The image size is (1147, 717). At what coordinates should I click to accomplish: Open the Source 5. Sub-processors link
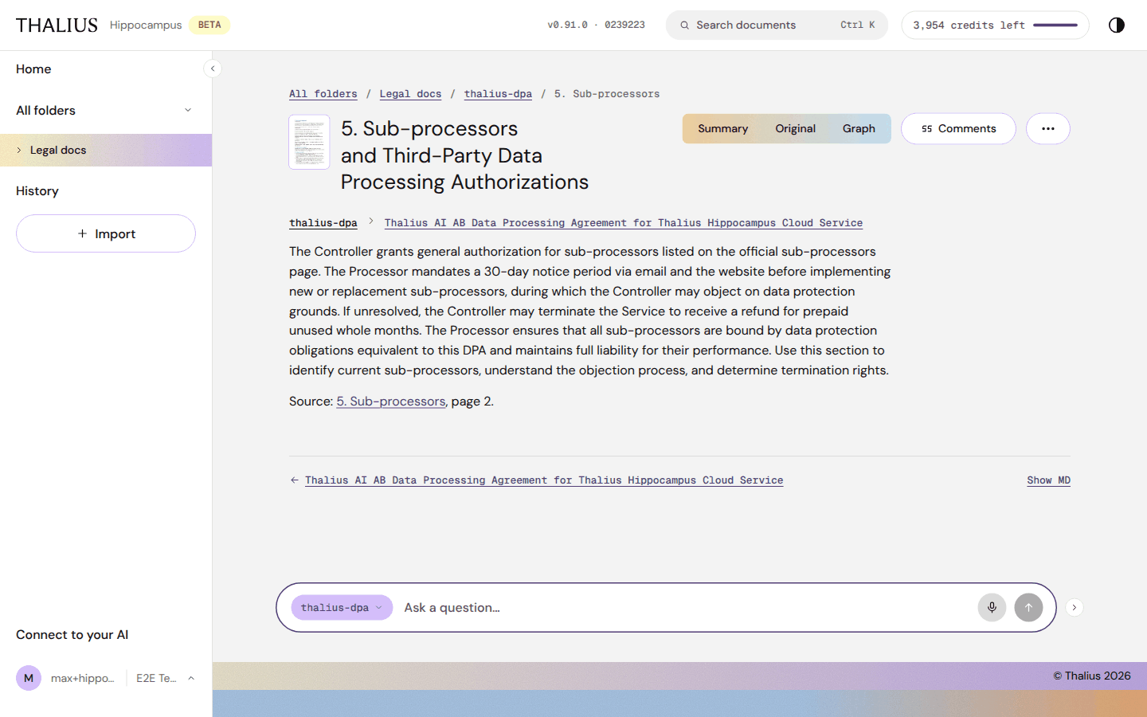point(390,402)
